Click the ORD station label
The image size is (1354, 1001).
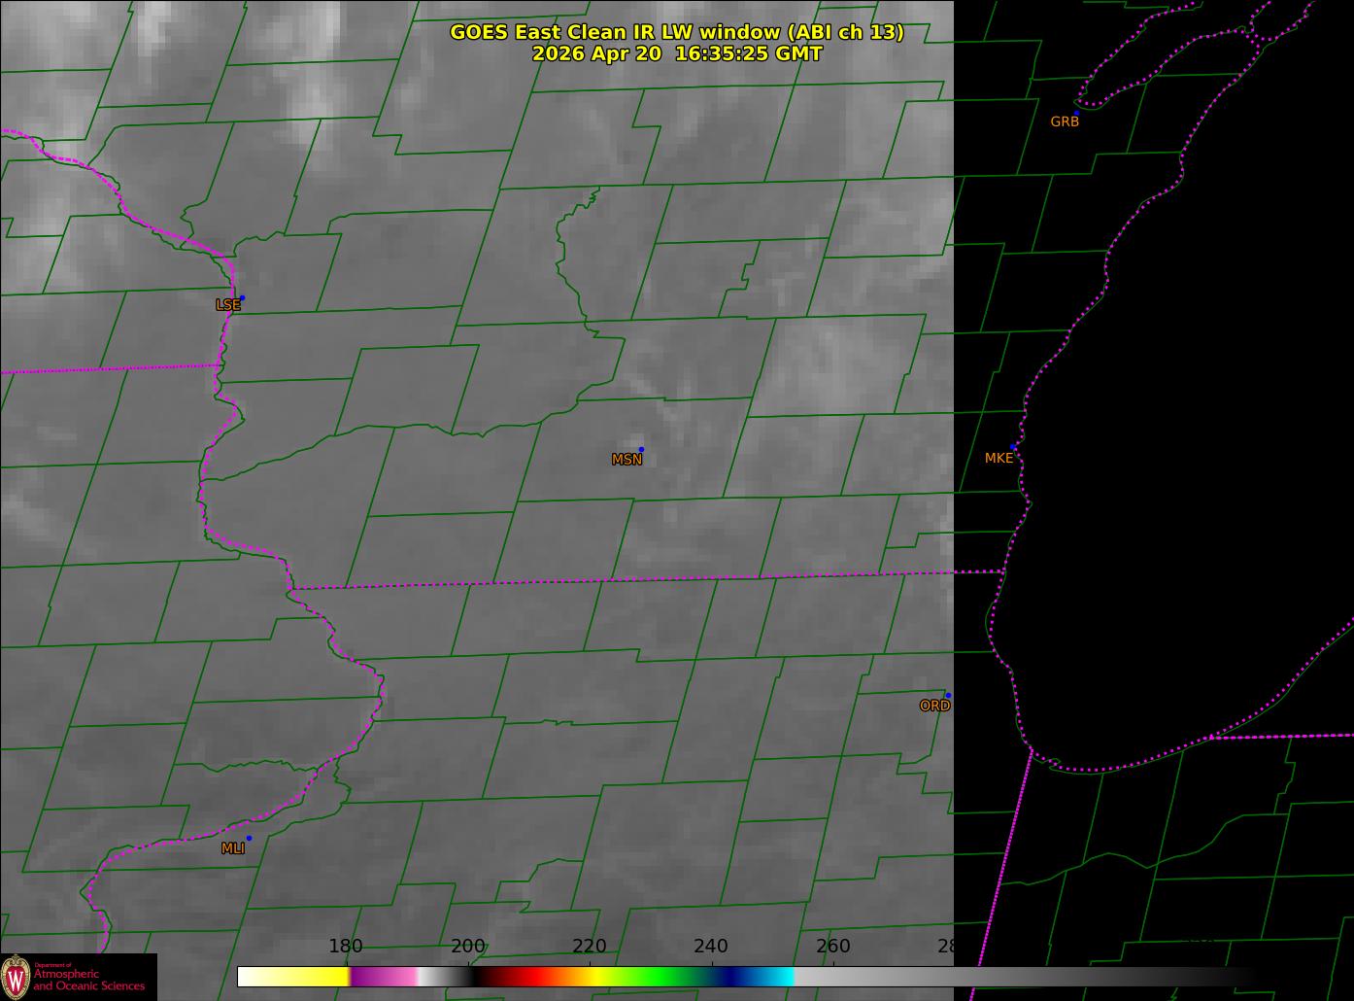click(934, 706)
